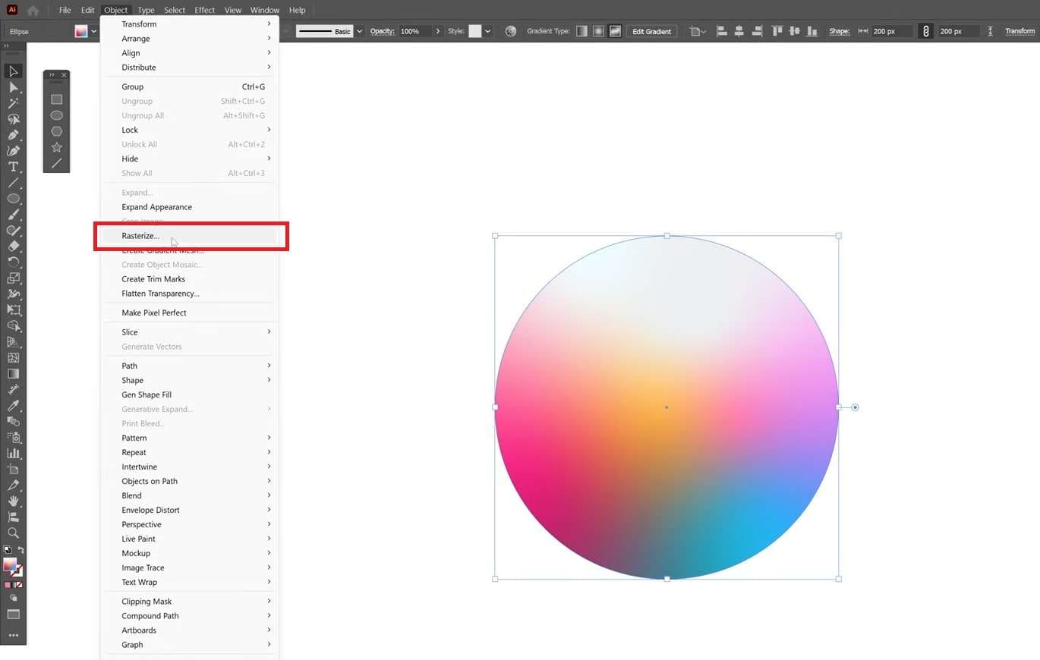
Task: Open the Window menu in menu bar
Action: tap(265, 10)
